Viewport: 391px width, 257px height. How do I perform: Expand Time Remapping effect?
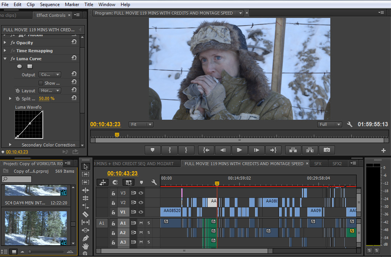pyautogui.click(x=5, y=51)
